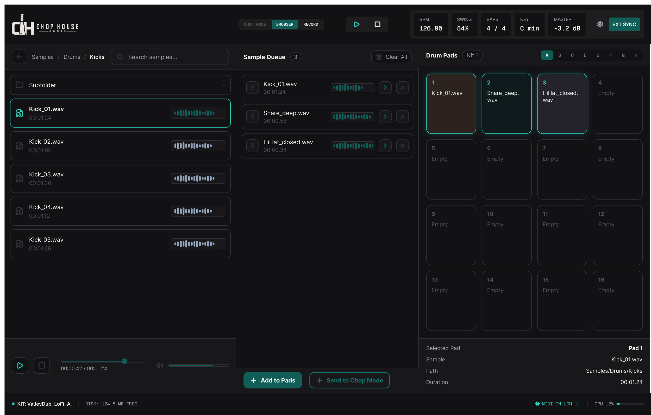This screenshot has height=415, width=651.
Task: Click the MASTER -3.2 dB value
Action: [x=567, y=28]
